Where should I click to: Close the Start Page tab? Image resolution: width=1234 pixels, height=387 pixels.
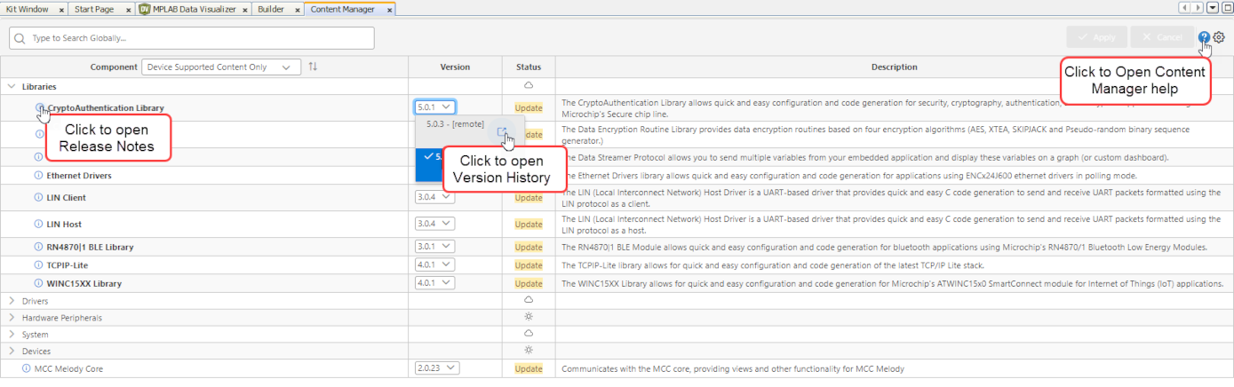(x=130, y=9)
